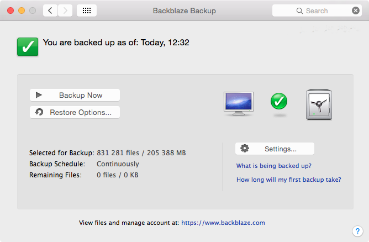
Task: Click the computer monitor icon
Action: coord(239,103)
